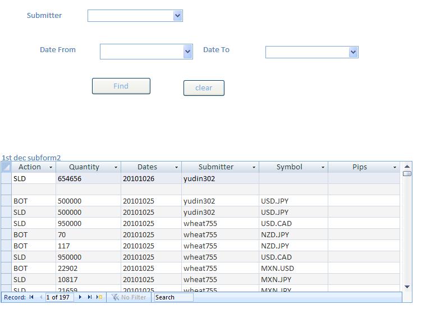Click quantity cell 22902

click(x=88, y=268)
